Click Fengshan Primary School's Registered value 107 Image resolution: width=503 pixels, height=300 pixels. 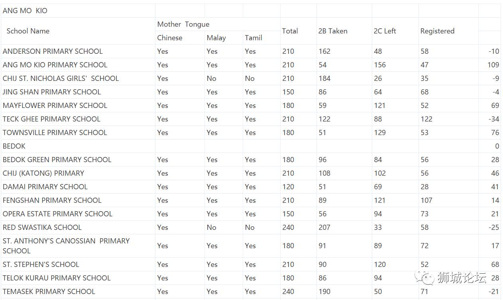click(x=426, y=200)
